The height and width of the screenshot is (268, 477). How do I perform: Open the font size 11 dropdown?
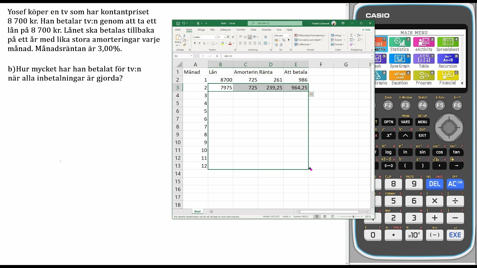click(x=224, y=37)
